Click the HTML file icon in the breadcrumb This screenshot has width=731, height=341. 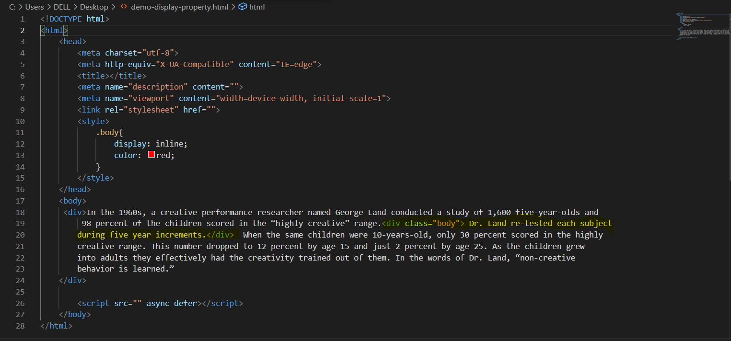click(124, 7)
